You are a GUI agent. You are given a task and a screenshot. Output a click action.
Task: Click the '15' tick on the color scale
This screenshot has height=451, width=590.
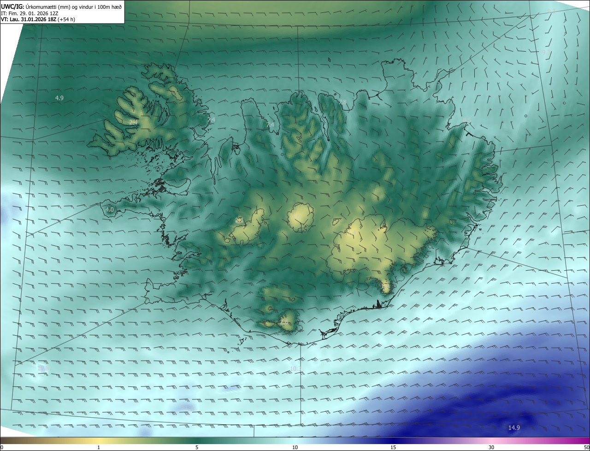pyautogui.click(x=393, y=447)
